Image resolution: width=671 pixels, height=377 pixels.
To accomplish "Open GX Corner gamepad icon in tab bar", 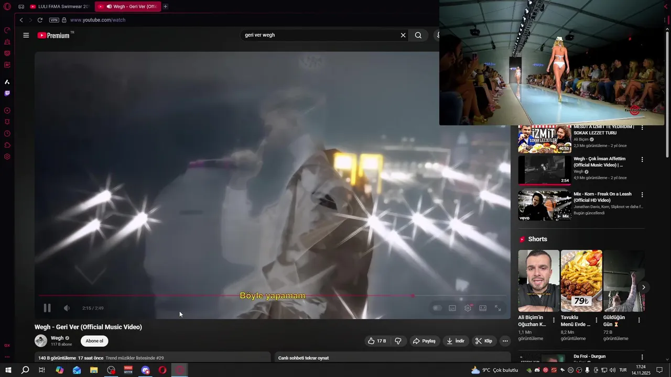I will (21, 7).
